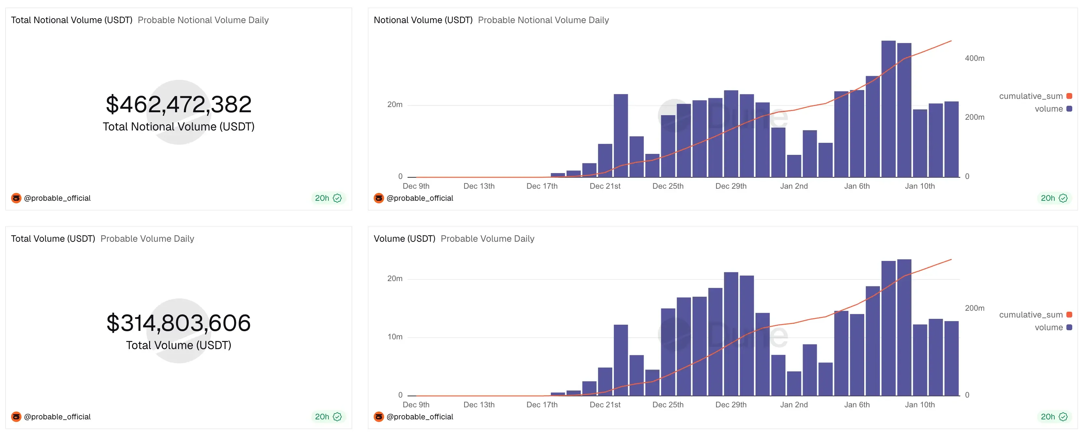Open Probable Notional Volume Daily query from chart title

tap(543, 20)
